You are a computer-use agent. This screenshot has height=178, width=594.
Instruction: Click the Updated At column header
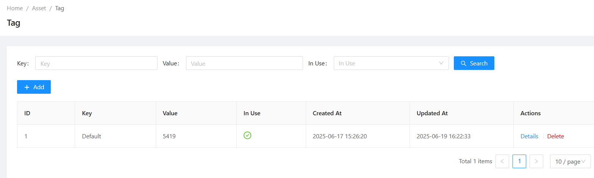(x=431, y=113)
